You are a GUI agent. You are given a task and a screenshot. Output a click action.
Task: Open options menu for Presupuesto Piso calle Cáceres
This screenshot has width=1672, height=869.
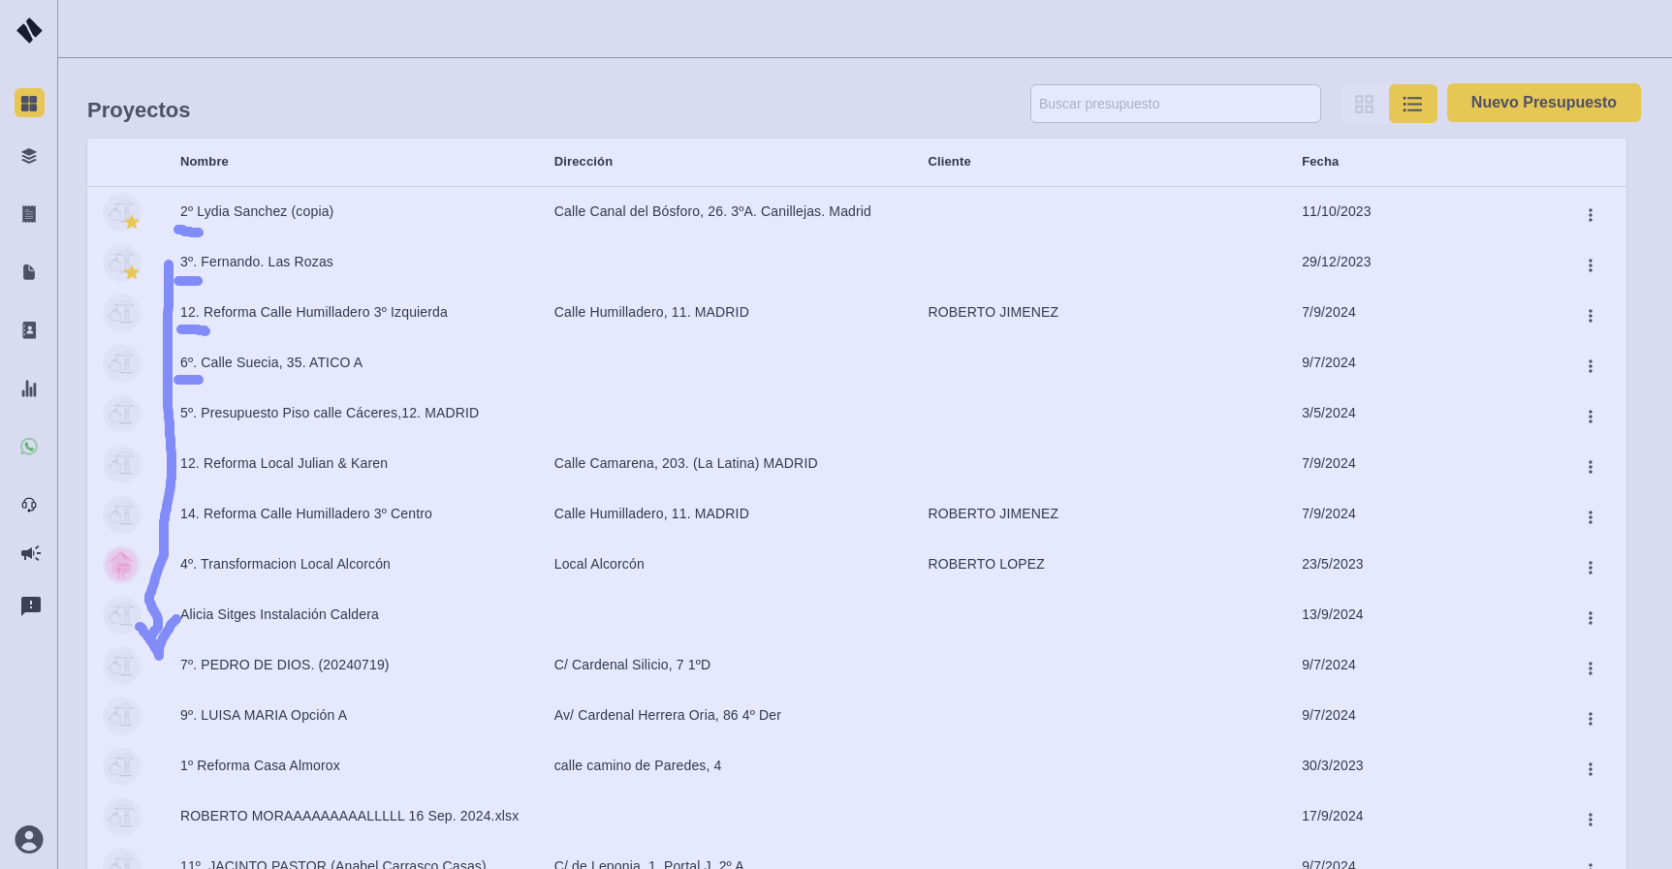tap(1590, 417)
